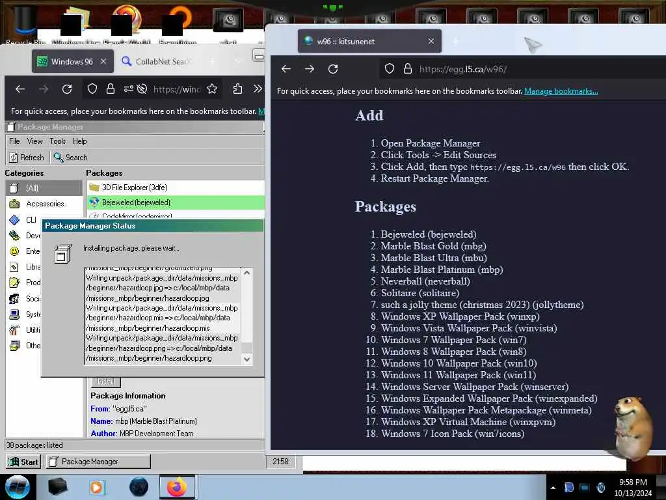Image resolution: width=666 pixels, height=500 pixels.
Task: Click the left browser address bar
Action: click(176, 89)
